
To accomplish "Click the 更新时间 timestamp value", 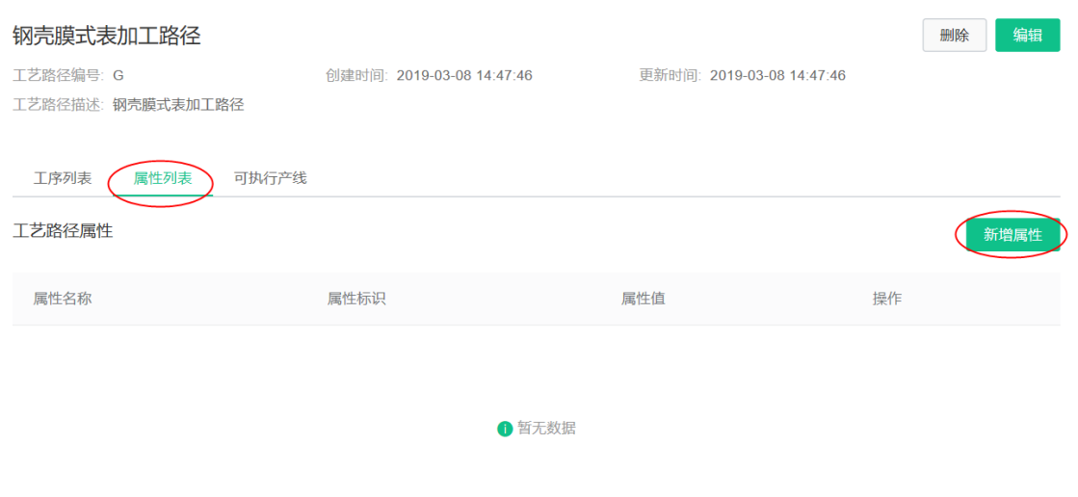I will 777,76.
